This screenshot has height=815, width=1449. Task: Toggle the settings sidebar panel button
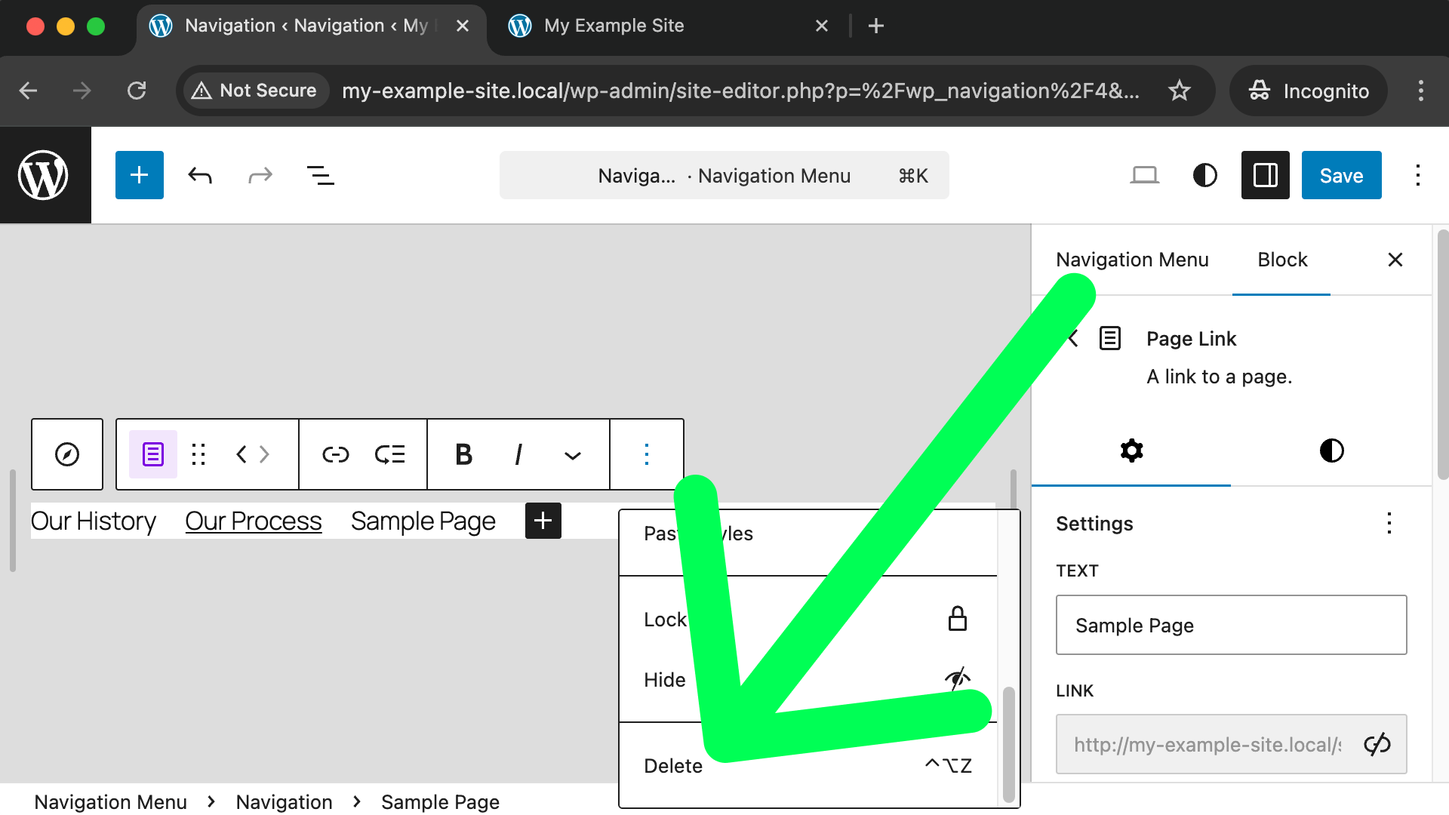(x=1265, y=175)
